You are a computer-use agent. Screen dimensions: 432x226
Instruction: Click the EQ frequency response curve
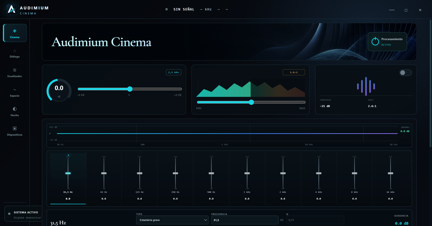click(x=227, y=133)
